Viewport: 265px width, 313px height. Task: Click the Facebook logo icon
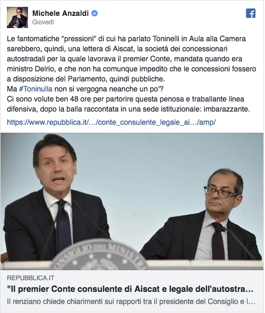(251, 13)
